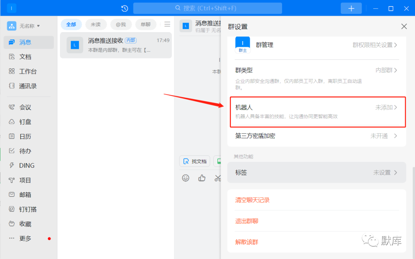Open 第三方密盾加密 encryption setting
This screenshot has height=259, width=415.
[x=317, y=136]
